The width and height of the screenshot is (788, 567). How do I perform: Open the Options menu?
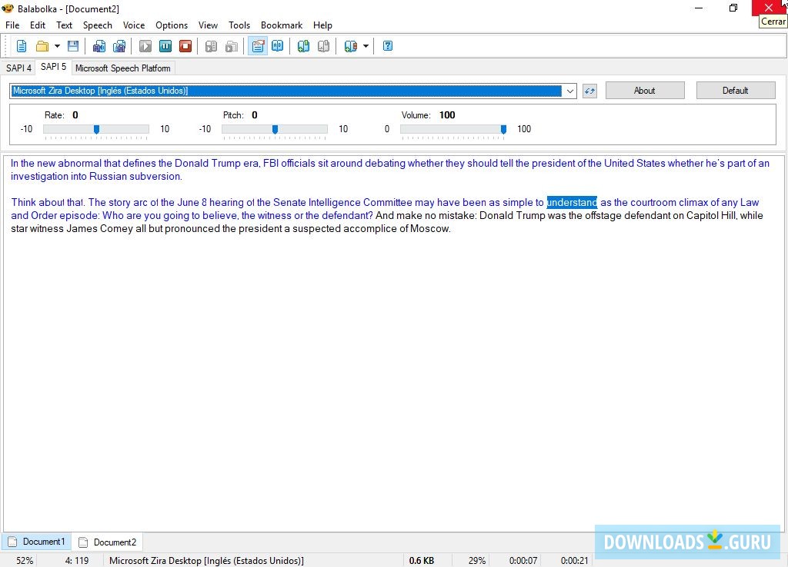(x=172, y=25)
